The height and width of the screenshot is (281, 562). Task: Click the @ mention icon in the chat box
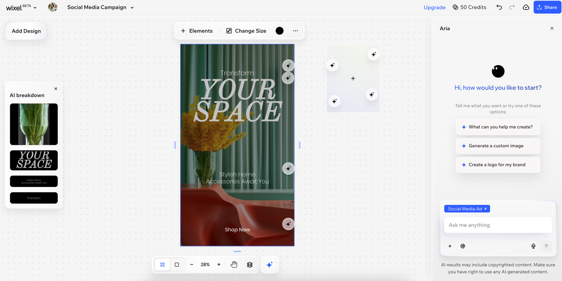point(463,246)
